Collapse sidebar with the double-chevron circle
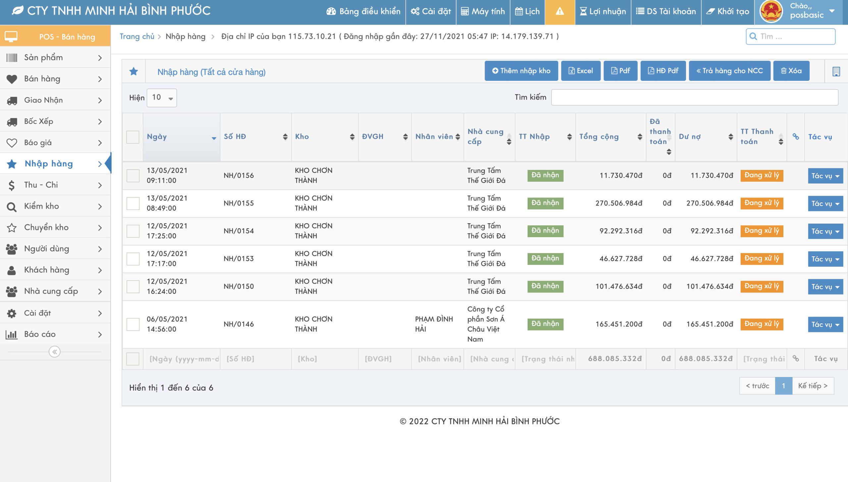848x482 pixels. point(54,351)
